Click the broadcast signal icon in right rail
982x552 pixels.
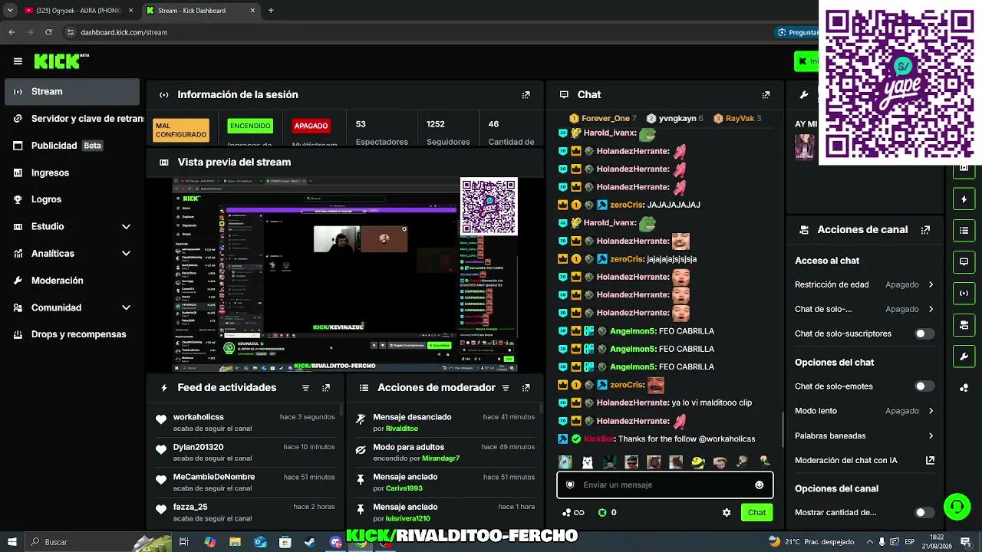(x=964, y=293)
